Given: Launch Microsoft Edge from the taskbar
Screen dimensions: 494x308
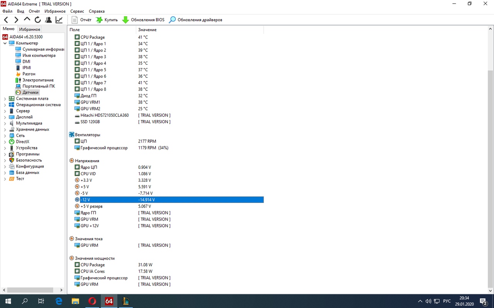Looking at the screenshot, I should coord(59,301).
